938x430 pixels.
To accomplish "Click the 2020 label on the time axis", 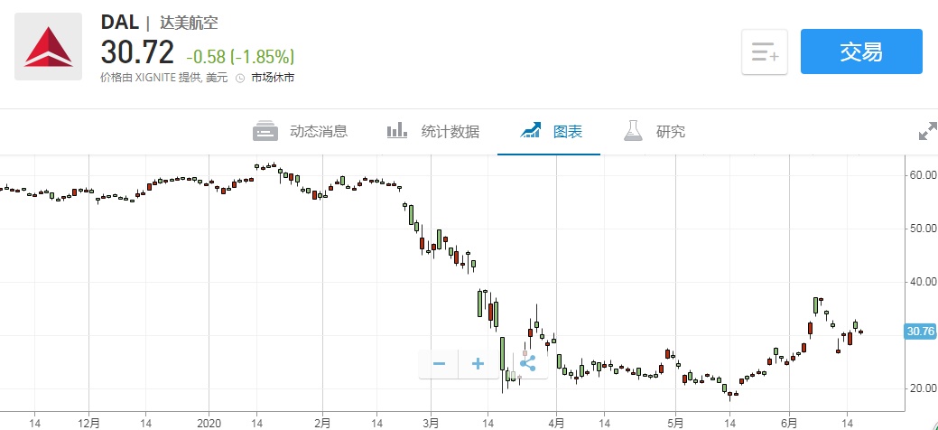I will click(x=209, y=422).
